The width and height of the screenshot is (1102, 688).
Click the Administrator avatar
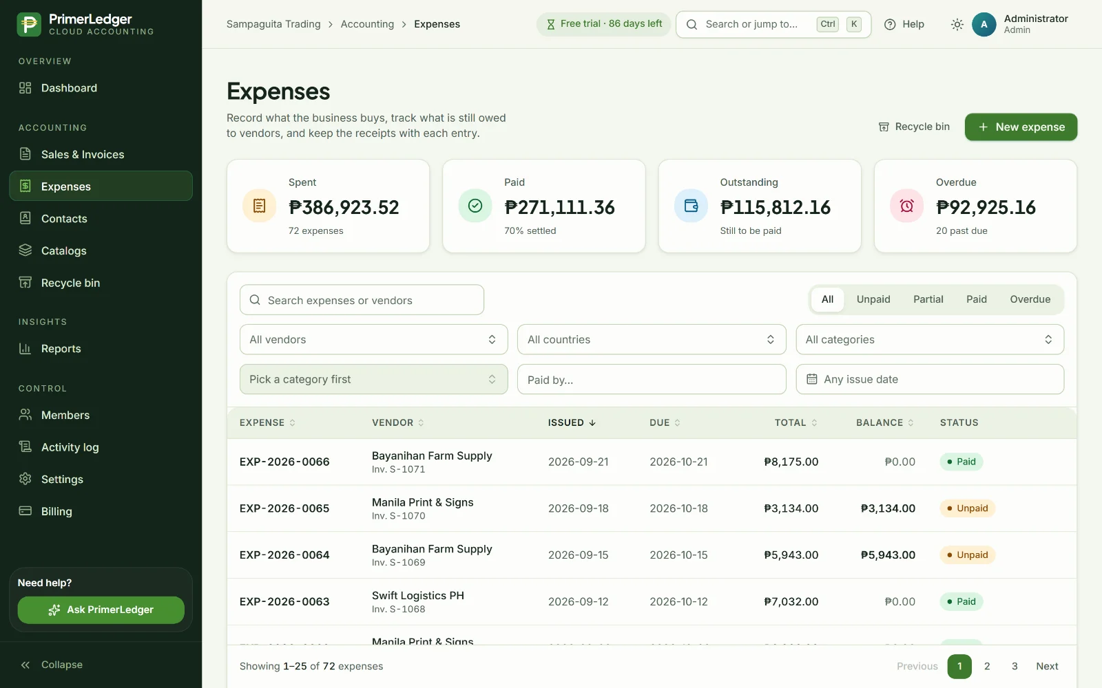(984, 24)
